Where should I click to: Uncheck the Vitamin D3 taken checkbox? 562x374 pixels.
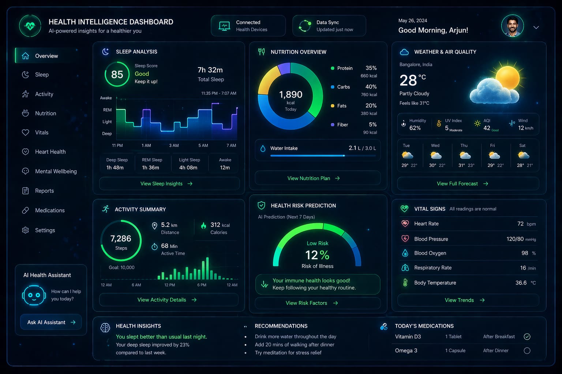click(527, 336)
